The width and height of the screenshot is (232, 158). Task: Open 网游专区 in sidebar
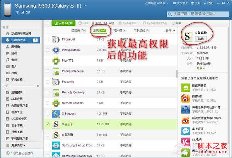(x=21, y=112)
